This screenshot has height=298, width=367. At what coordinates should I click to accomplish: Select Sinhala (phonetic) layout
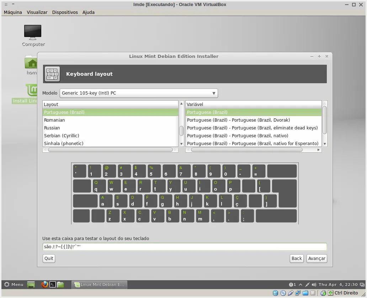click(x=110, y=143)
